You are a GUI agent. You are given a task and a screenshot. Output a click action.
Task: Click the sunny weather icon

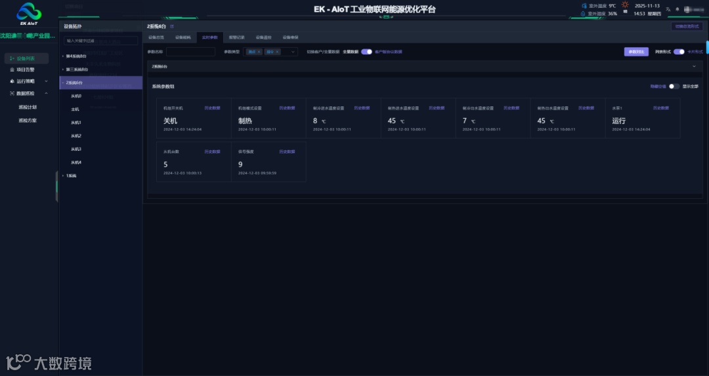pyautogui.click(x=626, y=5)
